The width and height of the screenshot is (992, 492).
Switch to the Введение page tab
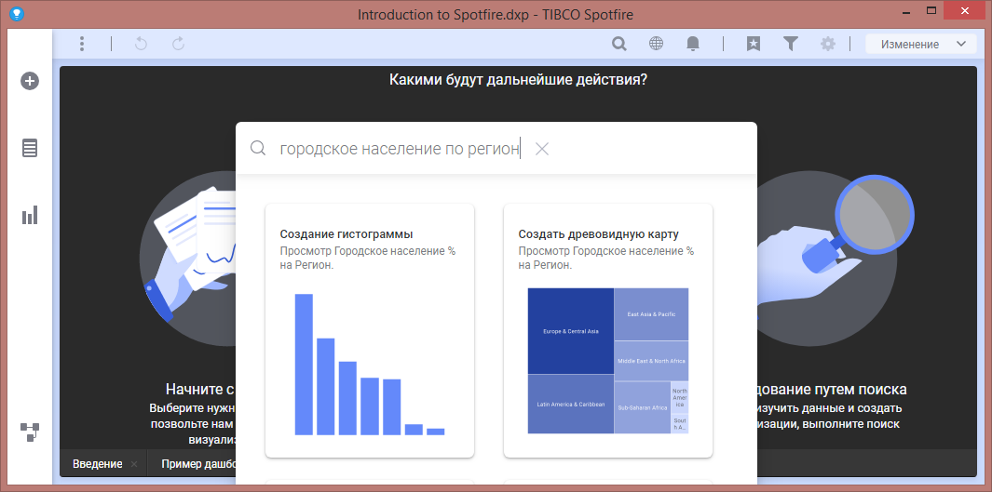98,464
